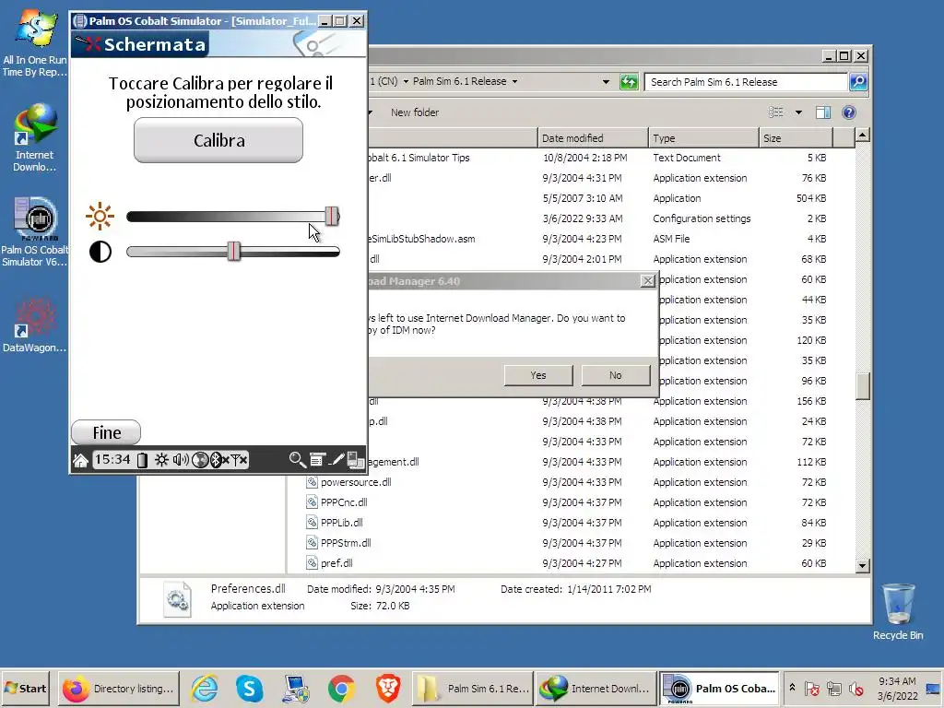944x708 pixels.
Task: Open the address bar history dropdown
Action: (x=606, y=82)
